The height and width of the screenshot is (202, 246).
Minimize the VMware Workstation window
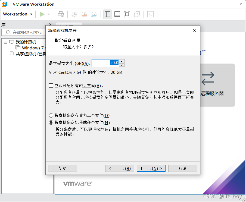[x=225, y=4]
